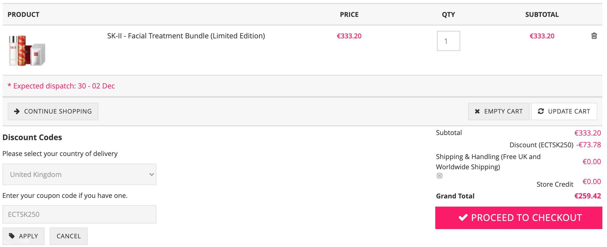The image size is (607, 247).
Task: Open the SK-II product thumbnail image
Action: point(27,50)
